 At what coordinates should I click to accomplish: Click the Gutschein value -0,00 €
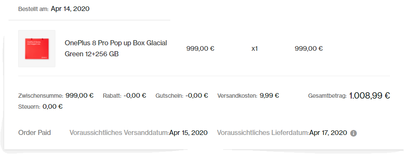[197, 96]
